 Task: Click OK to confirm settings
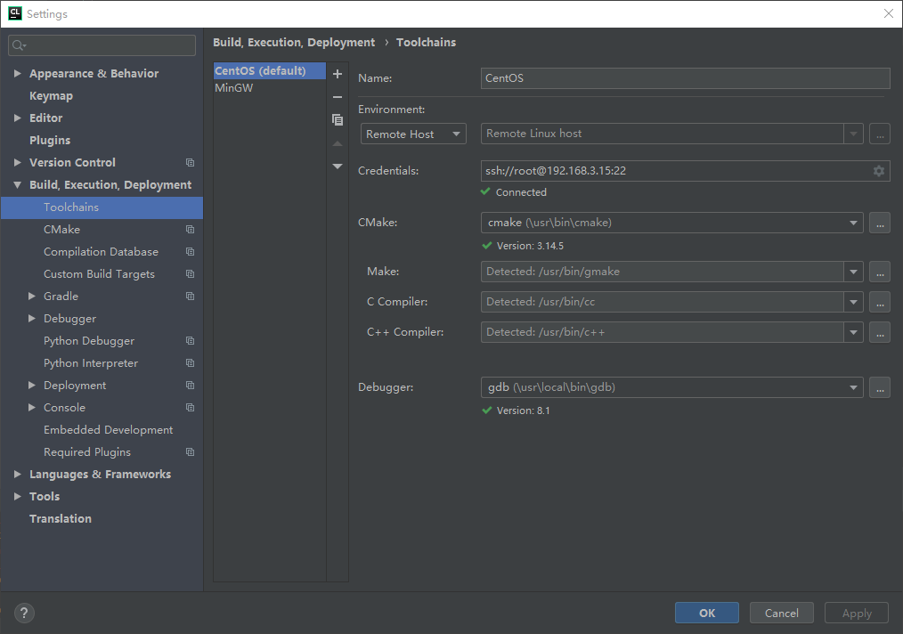click(706, 613)
